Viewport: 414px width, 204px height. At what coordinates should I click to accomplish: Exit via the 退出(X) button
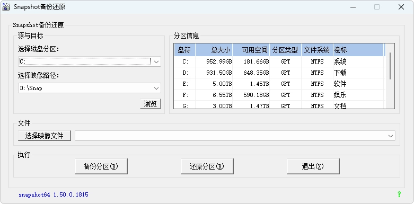pyautogui.click(x=313, y=166)
